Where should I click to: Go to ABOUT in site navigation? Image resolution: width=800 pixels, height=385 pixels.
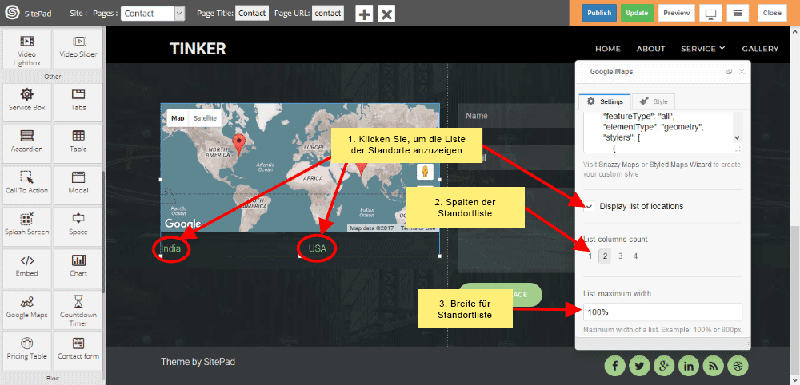(x=650, y=49)
